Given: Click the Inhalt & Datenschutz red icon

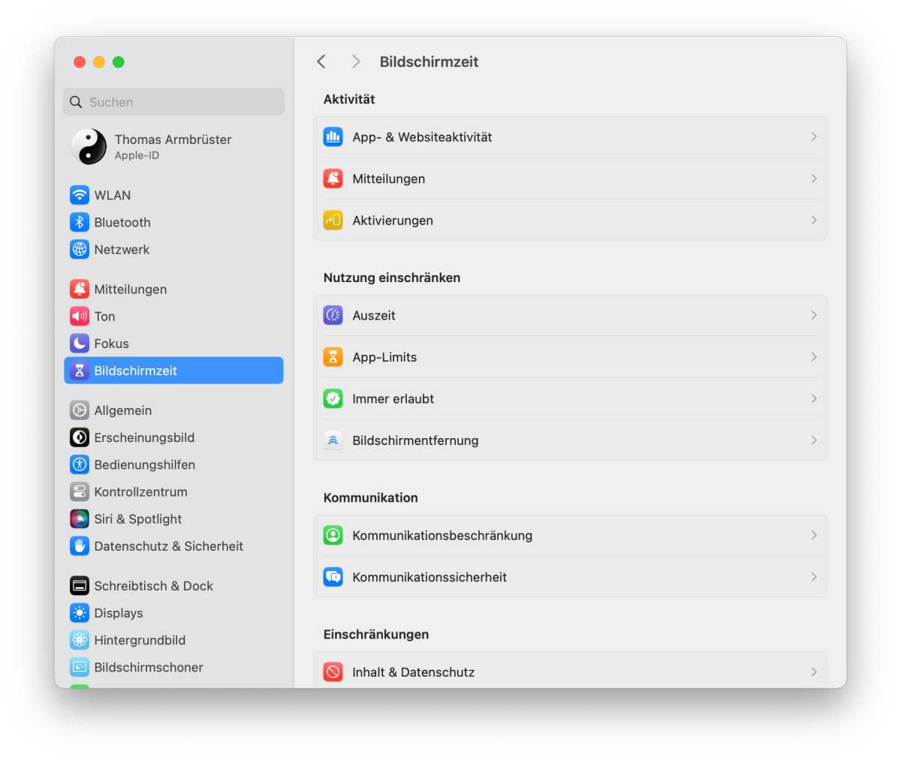Looking at the screenshot, I should point(333,672).
